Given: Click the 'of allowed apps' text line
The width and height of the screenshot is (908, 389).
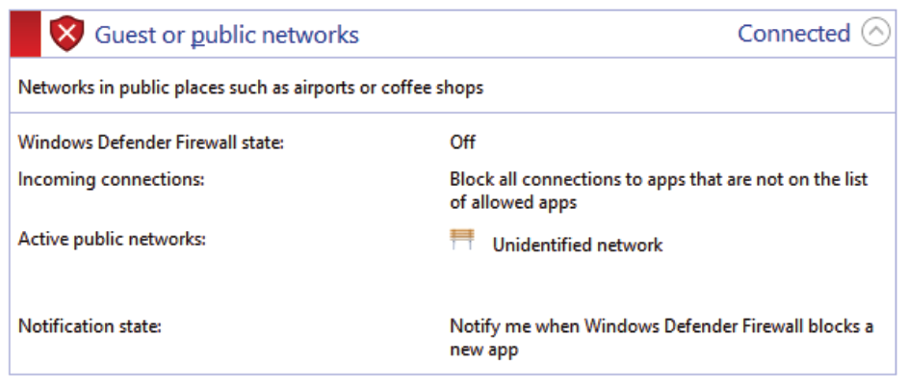Looking at the screenshot, I should point(512,202).
